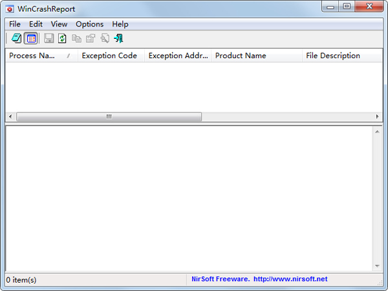Screen dimensions: 388x291
Task: Click the first toolbar icon (crash report view)
Action: [x=16, y=39]
